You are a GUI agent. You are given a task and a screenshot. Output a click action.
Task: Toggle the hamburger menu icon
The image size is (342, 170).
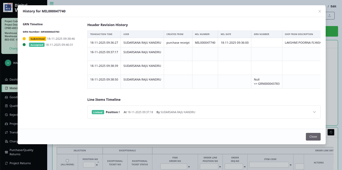(x=52, y=3)
